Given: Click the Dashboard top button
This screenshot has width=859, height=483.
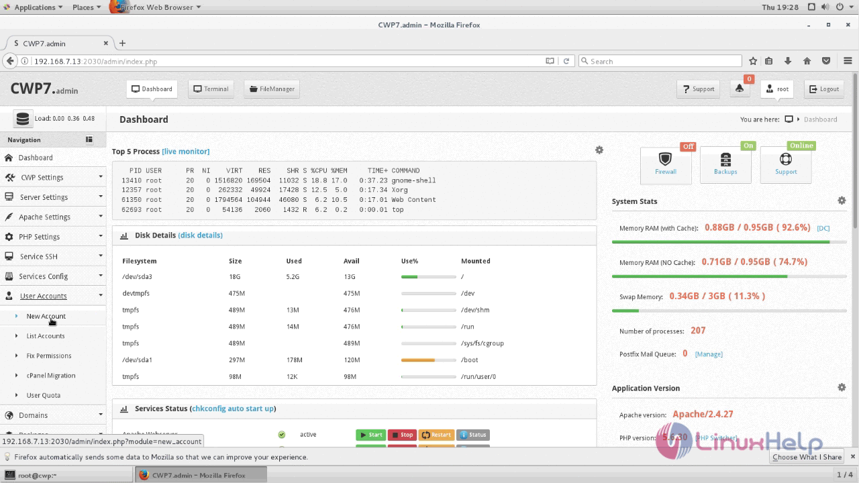Looking at the screenshot, I should pyautogui.click(x=152, y=89).
